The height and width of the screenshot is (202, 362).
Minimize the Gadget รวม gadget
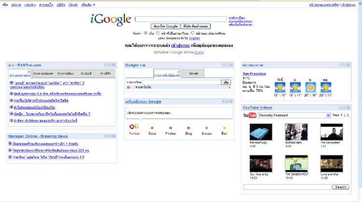coord(227,65)
